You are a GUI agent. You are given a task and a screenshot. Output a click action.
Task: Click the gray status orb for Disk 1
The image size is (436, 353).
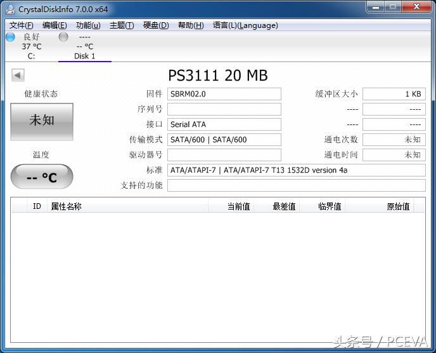coord(63,37)
